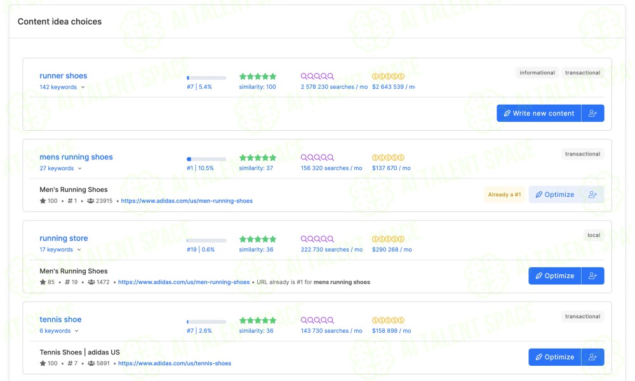Image resolution: width=635 pixels, height=381 pixels.
Task: Click the Optimize button for mens running shoes
Action: [555, 195]
